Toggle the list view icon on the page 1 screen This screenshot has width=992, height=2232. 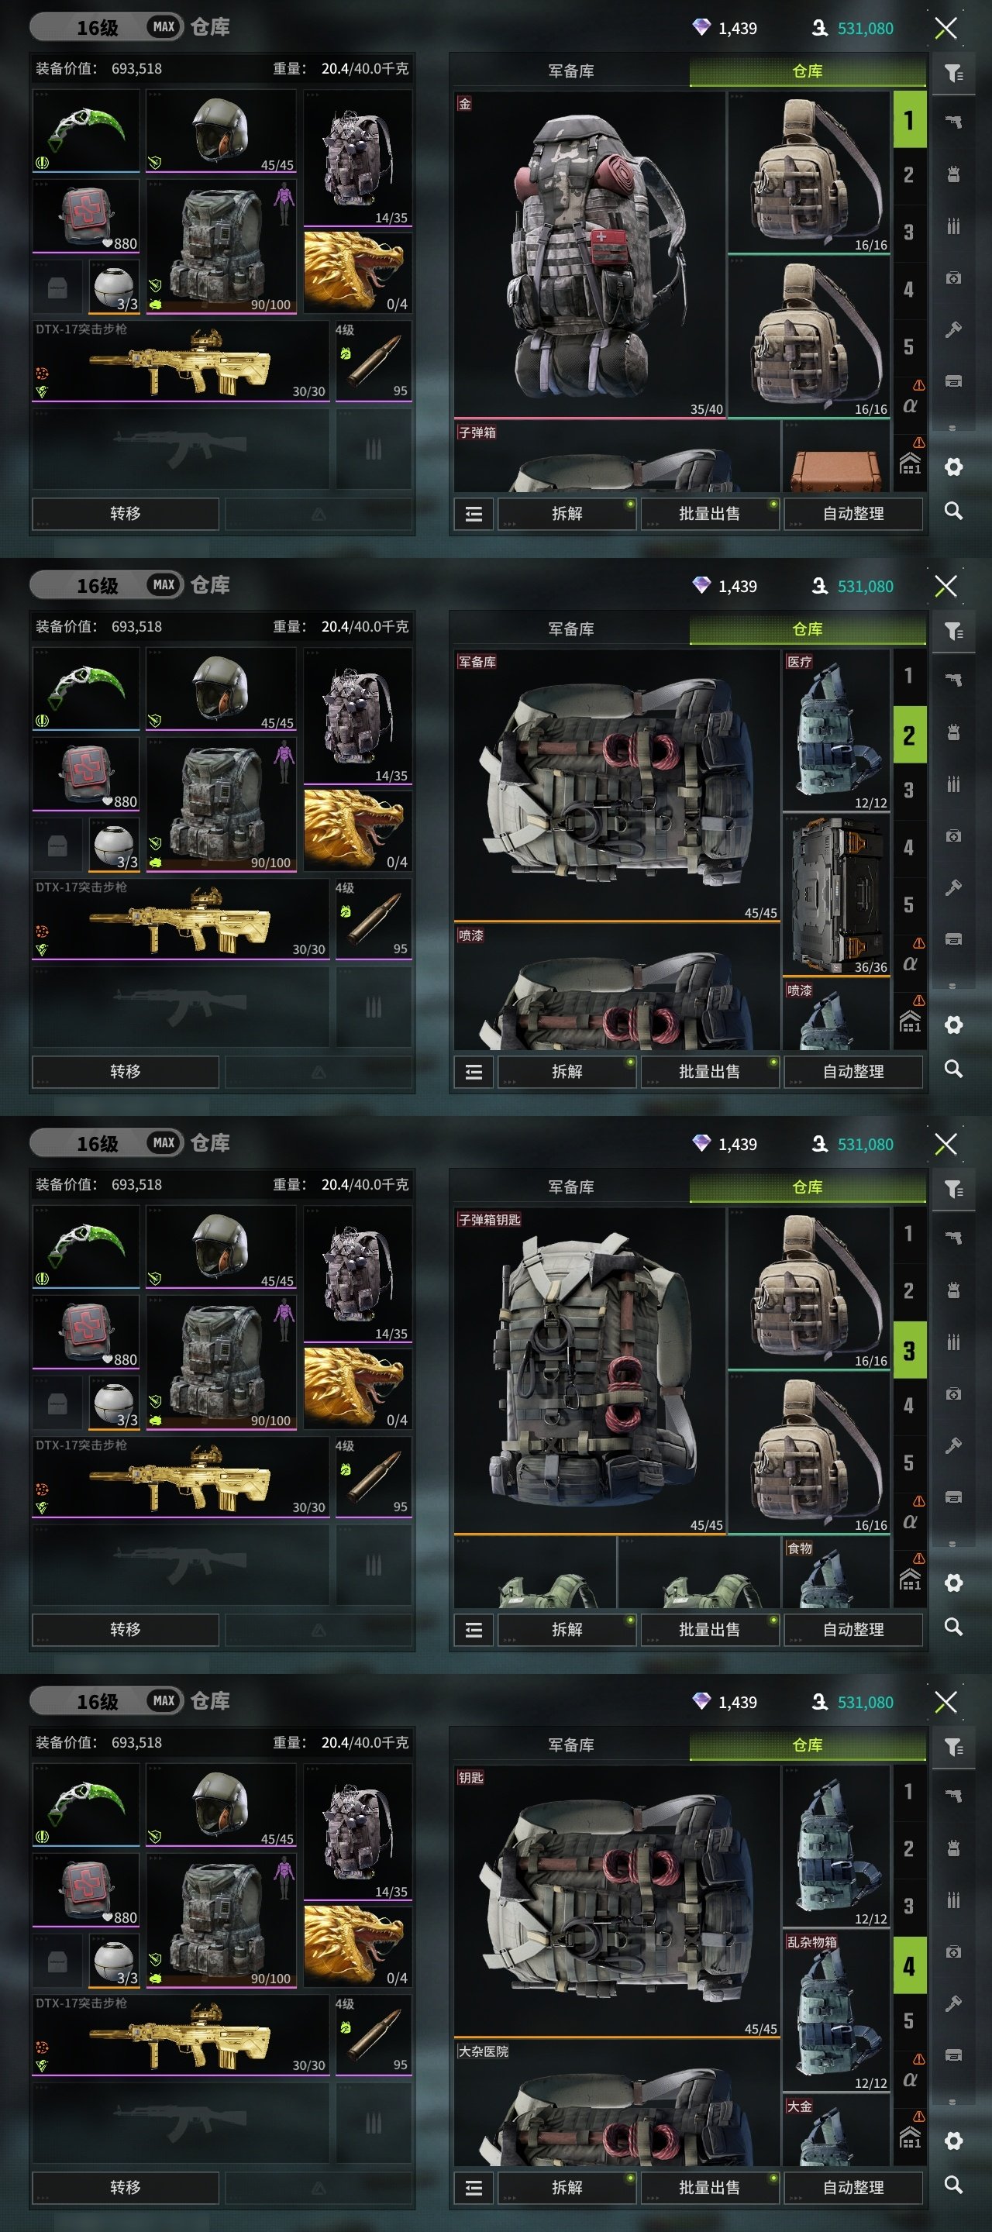474,514
